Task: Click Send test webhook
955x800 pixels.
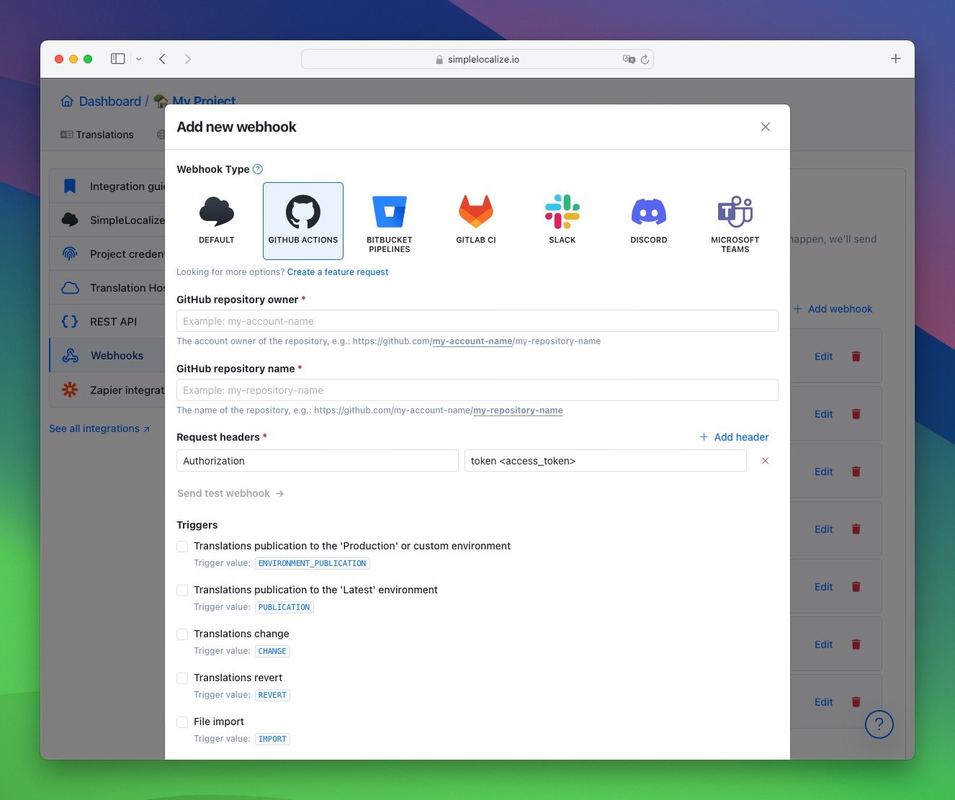Action: coord(230,493)
